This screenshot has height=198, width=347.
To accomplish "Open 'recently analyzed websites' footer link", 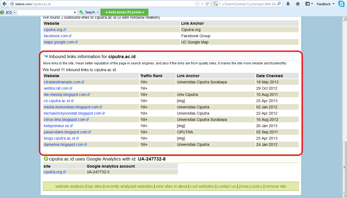I will (x=129, y=186).
